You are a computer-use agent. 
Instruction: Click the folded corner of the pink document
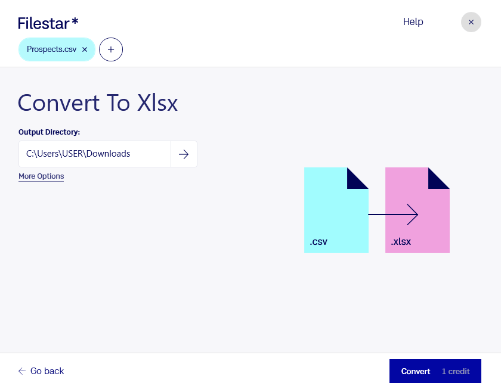[x=439, y=178]
